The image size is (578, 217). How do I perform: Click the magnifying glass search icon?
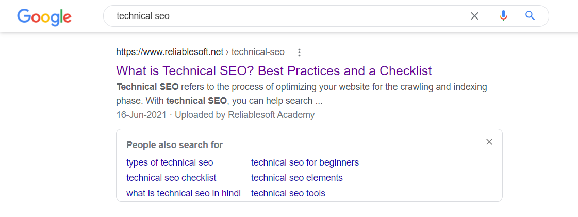coord(530,16)
